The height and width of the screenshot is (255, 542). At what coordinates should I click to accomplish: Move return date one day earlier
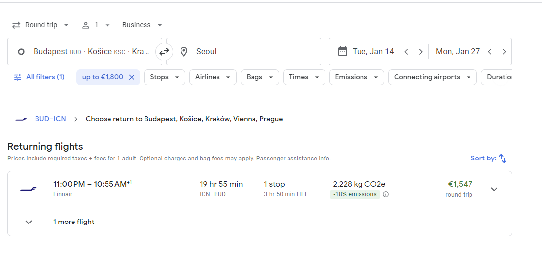[490, 52]
